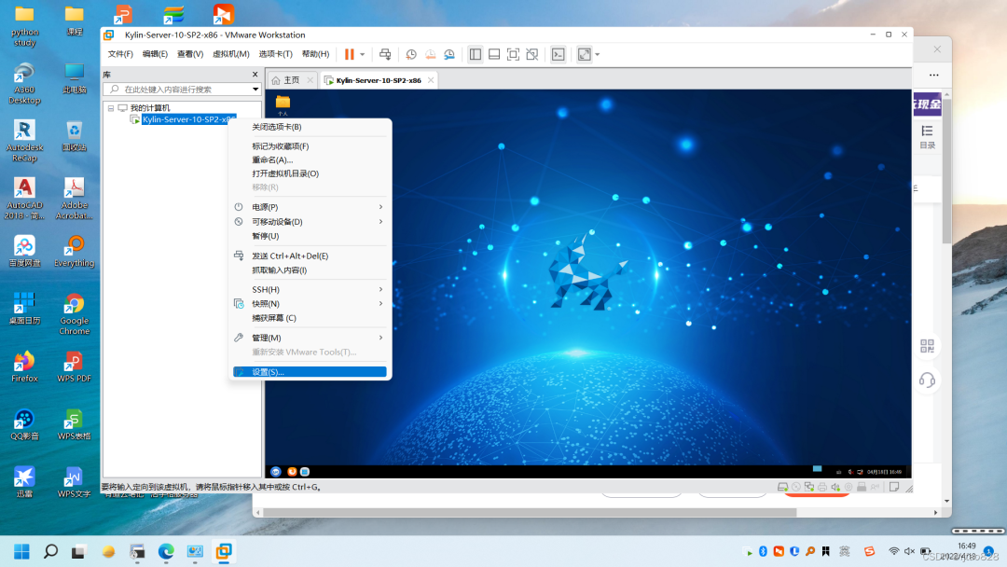Click the message log note icon in status bar
1007x567 pixels.
894,488
